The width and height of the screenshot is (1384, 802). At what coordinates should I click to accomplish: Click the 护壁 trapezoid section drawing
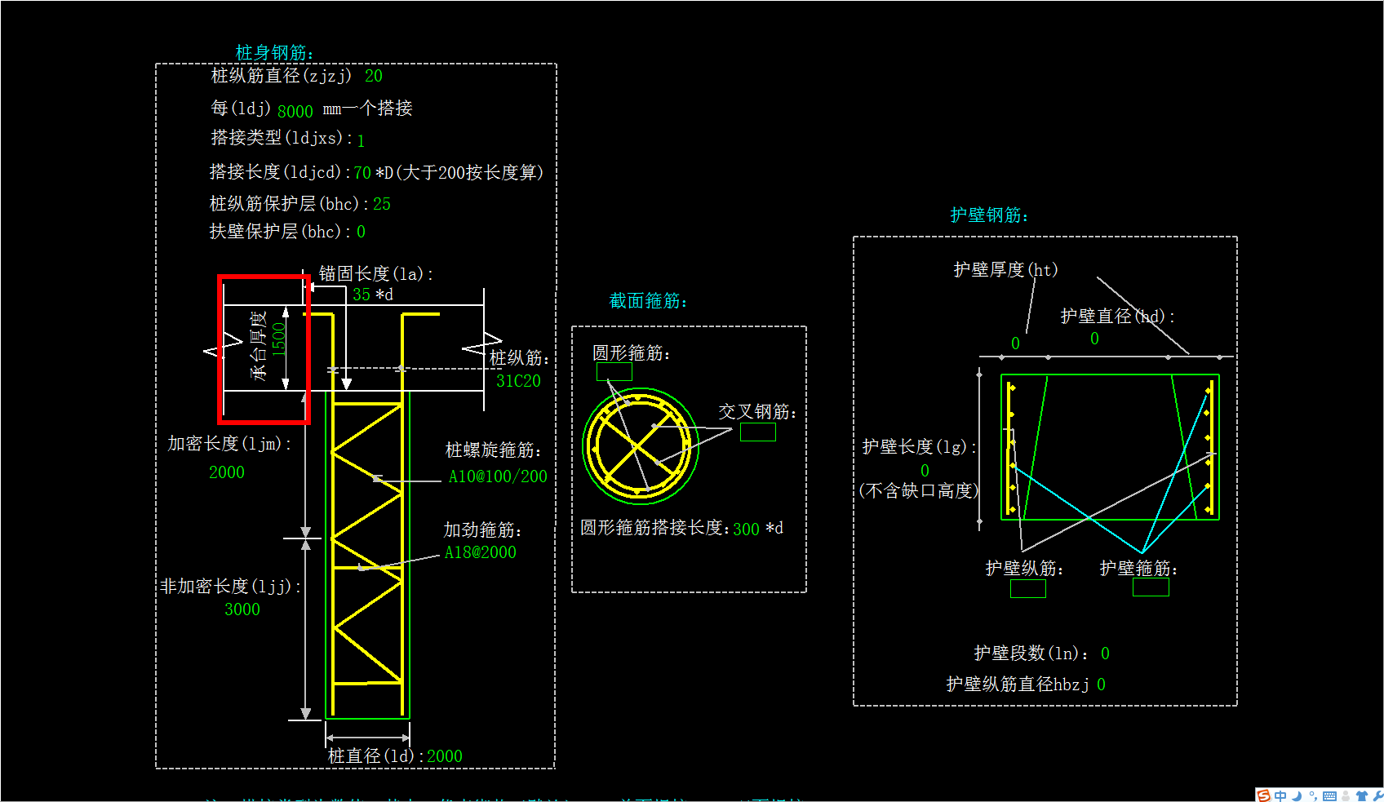pyautogui.click(x=1110, y=447)
